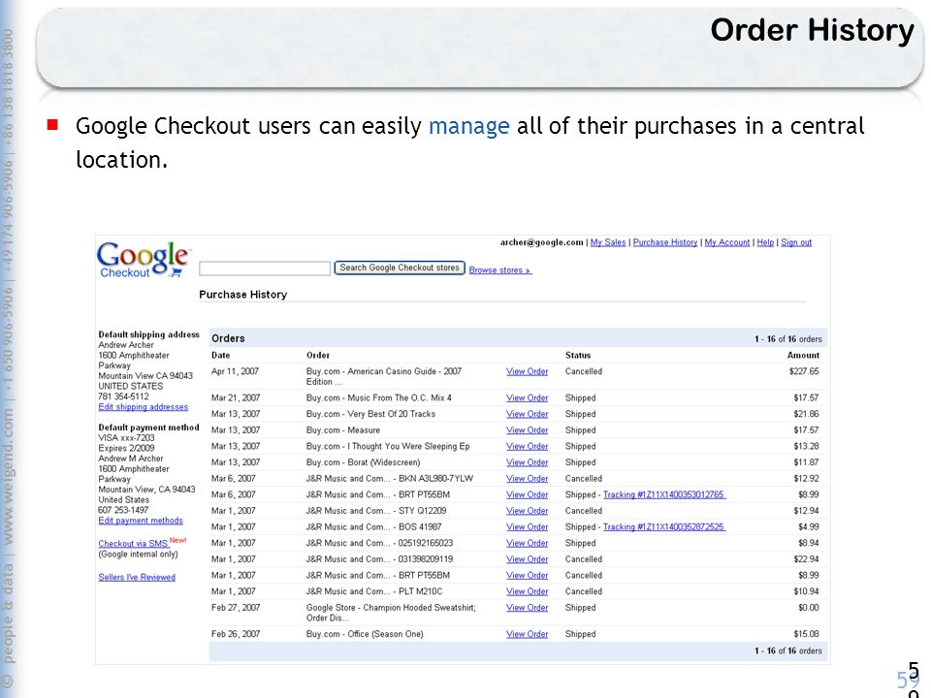Open tracking link for the $4.99 shipped order

(664, 526)
